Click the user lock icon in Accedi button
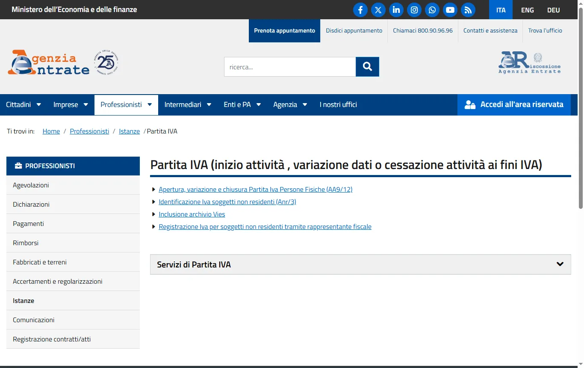Image resolution: width=584 pixels, height=368 pixels. pos(470,105)
